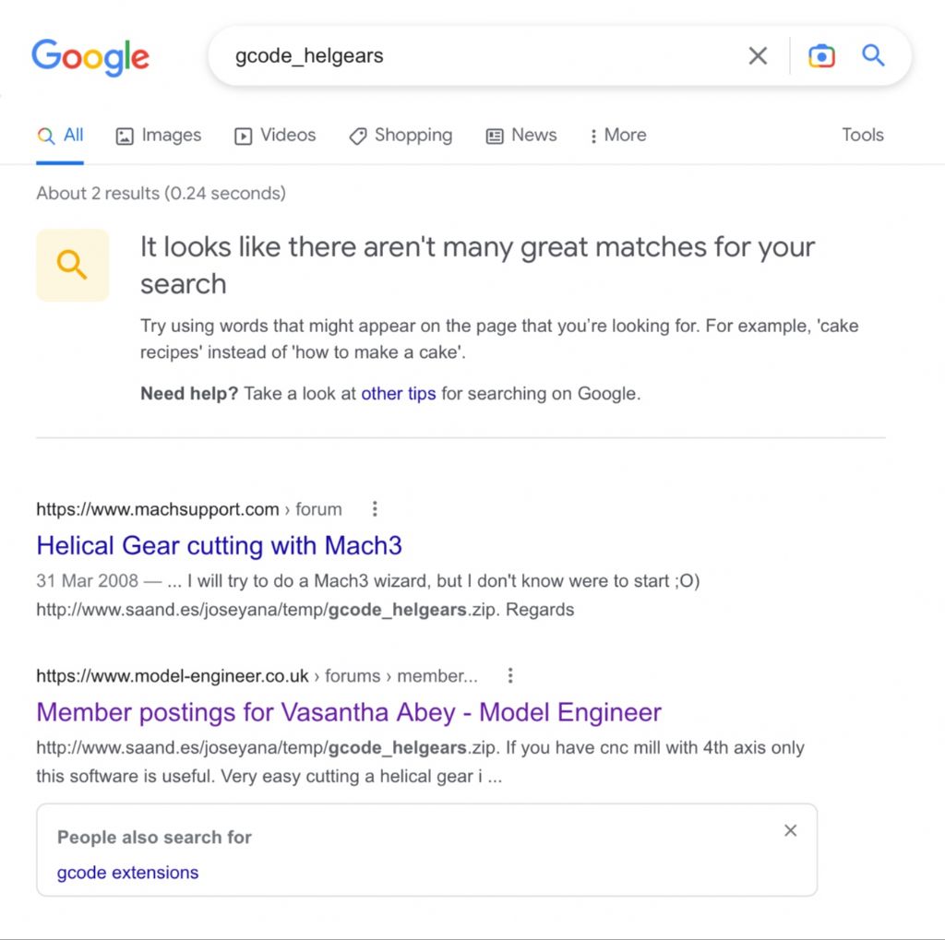945x940 pixels.
Task: Go to Google home via logo
Action: click(90, 56)
